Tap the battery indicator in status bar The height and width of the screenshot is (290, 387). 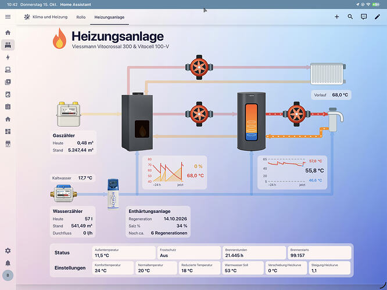click(376, 5)
